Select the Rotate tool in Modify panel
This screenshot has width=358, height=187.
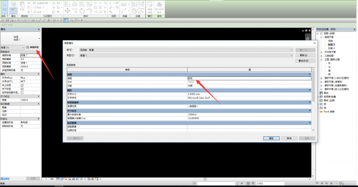pyautogui.click(x=82, y=10)
